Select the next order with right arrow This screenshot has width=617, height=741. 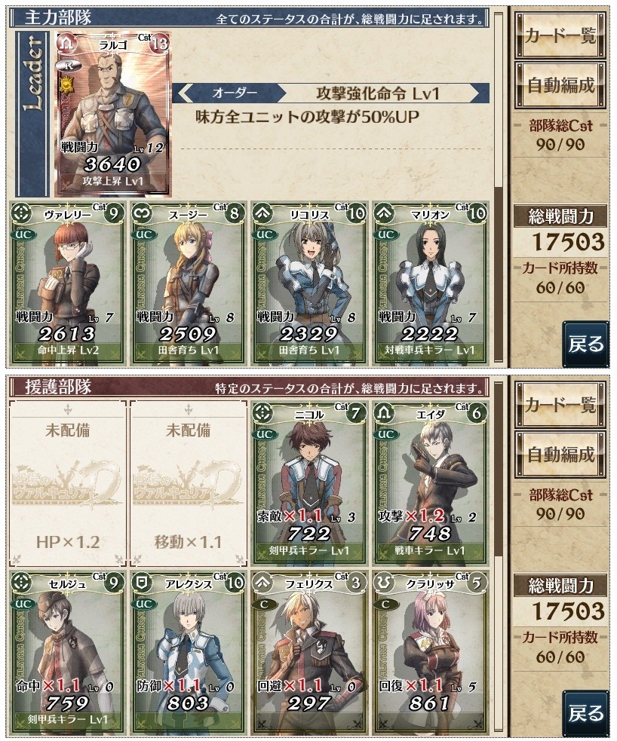(x=478, y=93)
